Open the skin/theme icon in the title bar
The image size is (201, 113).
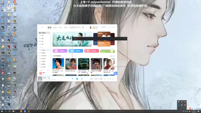click(x=101, y=27)
